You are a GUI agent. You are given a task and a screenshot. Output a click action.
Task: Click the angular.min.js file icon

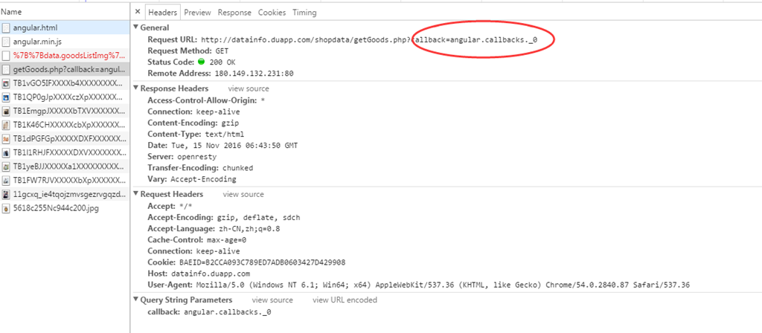7,42
